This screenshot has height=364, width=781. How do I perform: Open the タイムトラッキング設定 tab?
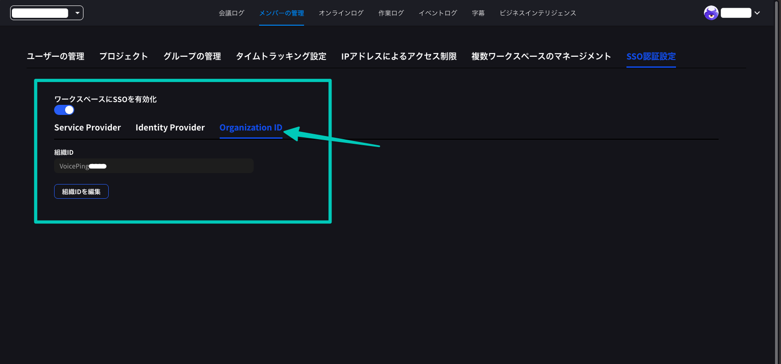point(281,56)
